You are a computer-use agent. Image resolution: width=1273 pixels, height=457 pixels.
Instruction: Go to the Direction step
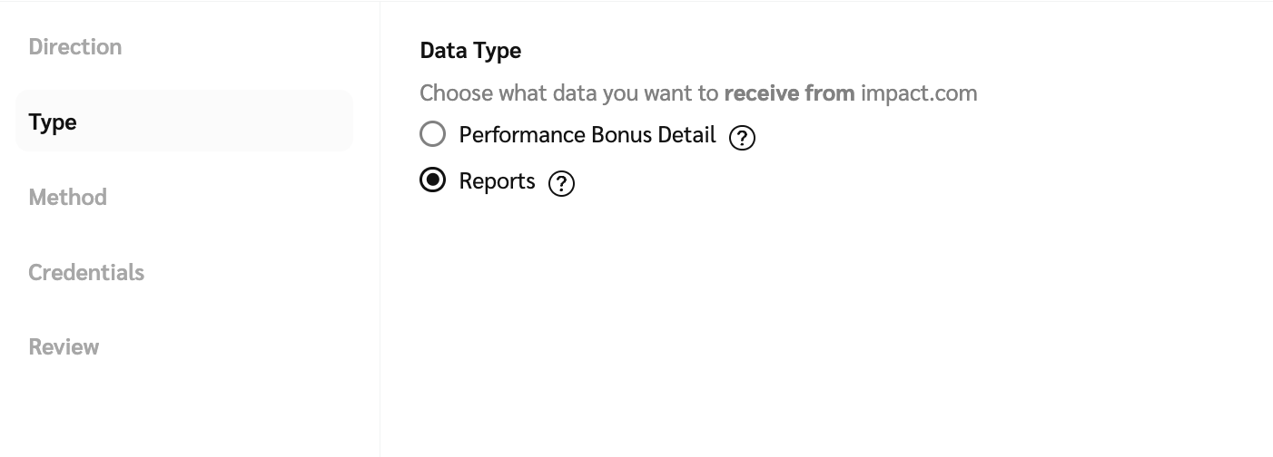click(x=75, y=47)
